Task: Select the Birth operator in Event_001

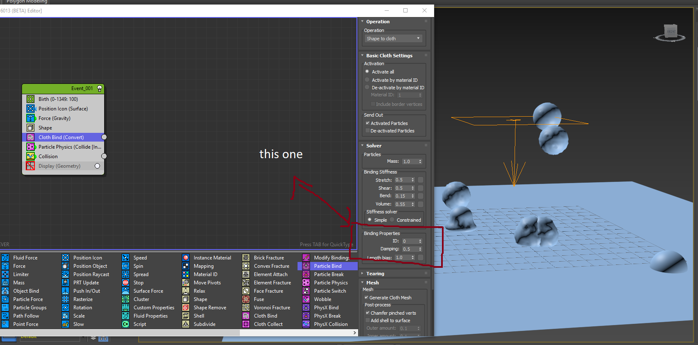Action: (x=58, y=99)
